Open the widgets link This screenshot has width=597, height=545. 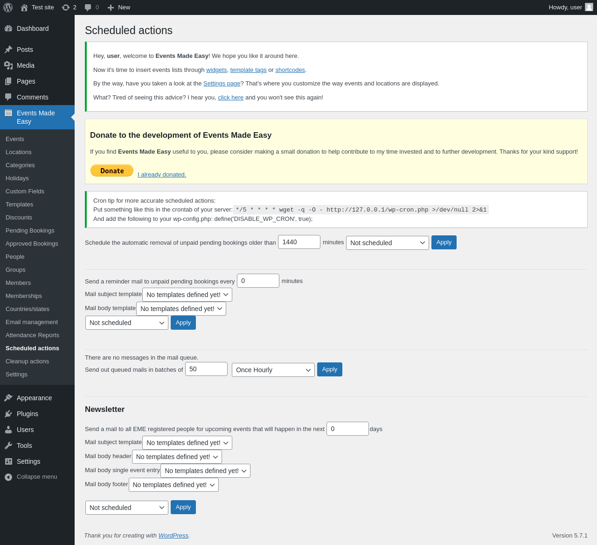[216, 70]
